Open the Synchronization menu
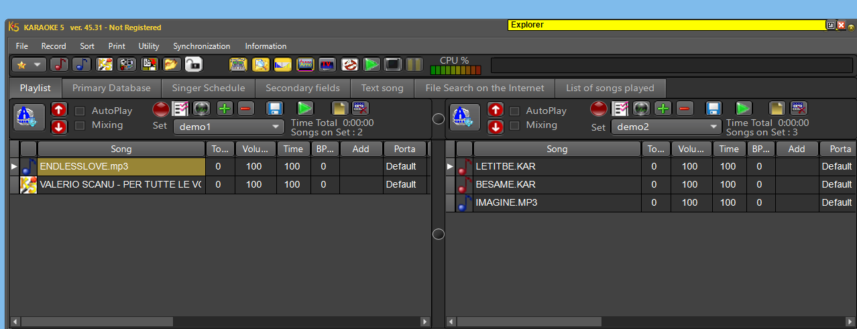The image size is (857, 329). click(x=201, y=46)
